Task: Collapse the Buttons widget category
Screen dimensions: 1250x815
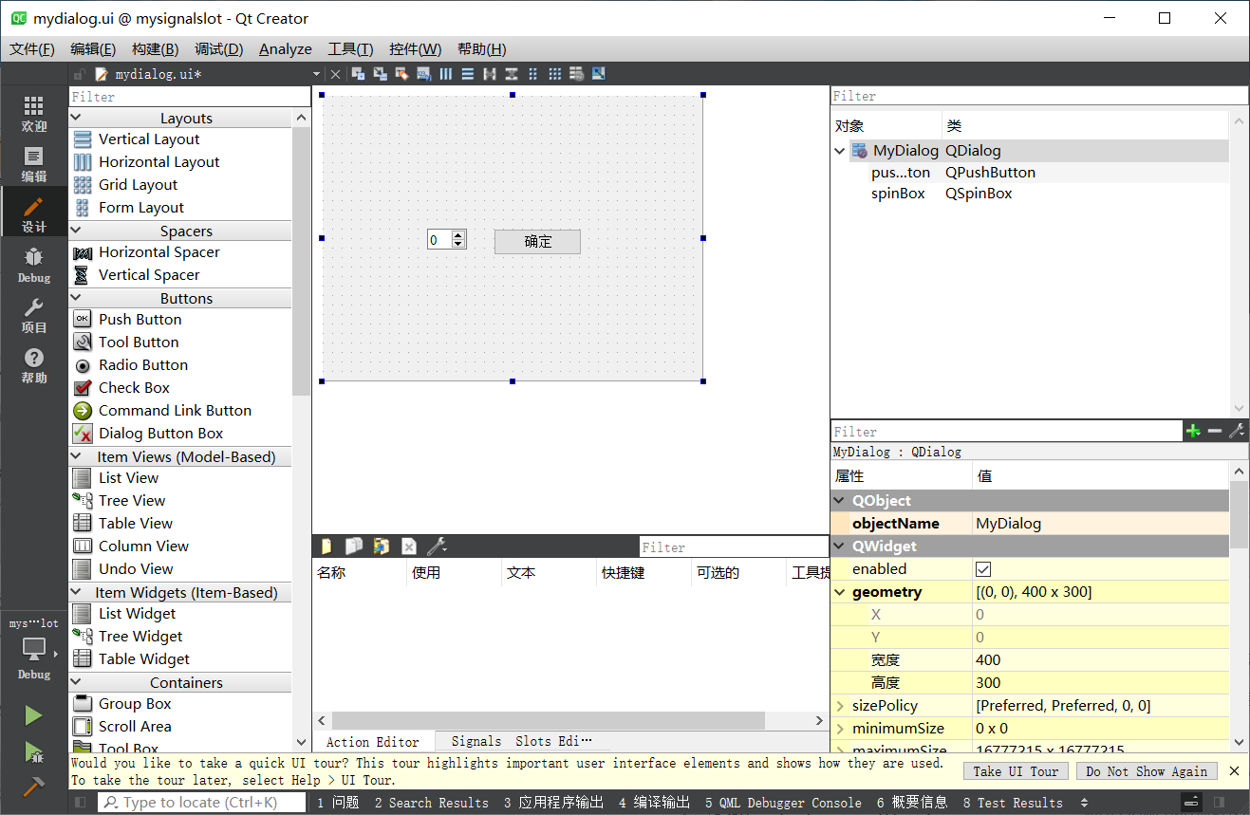Action: pyautogui.click(x=78, y=299)
